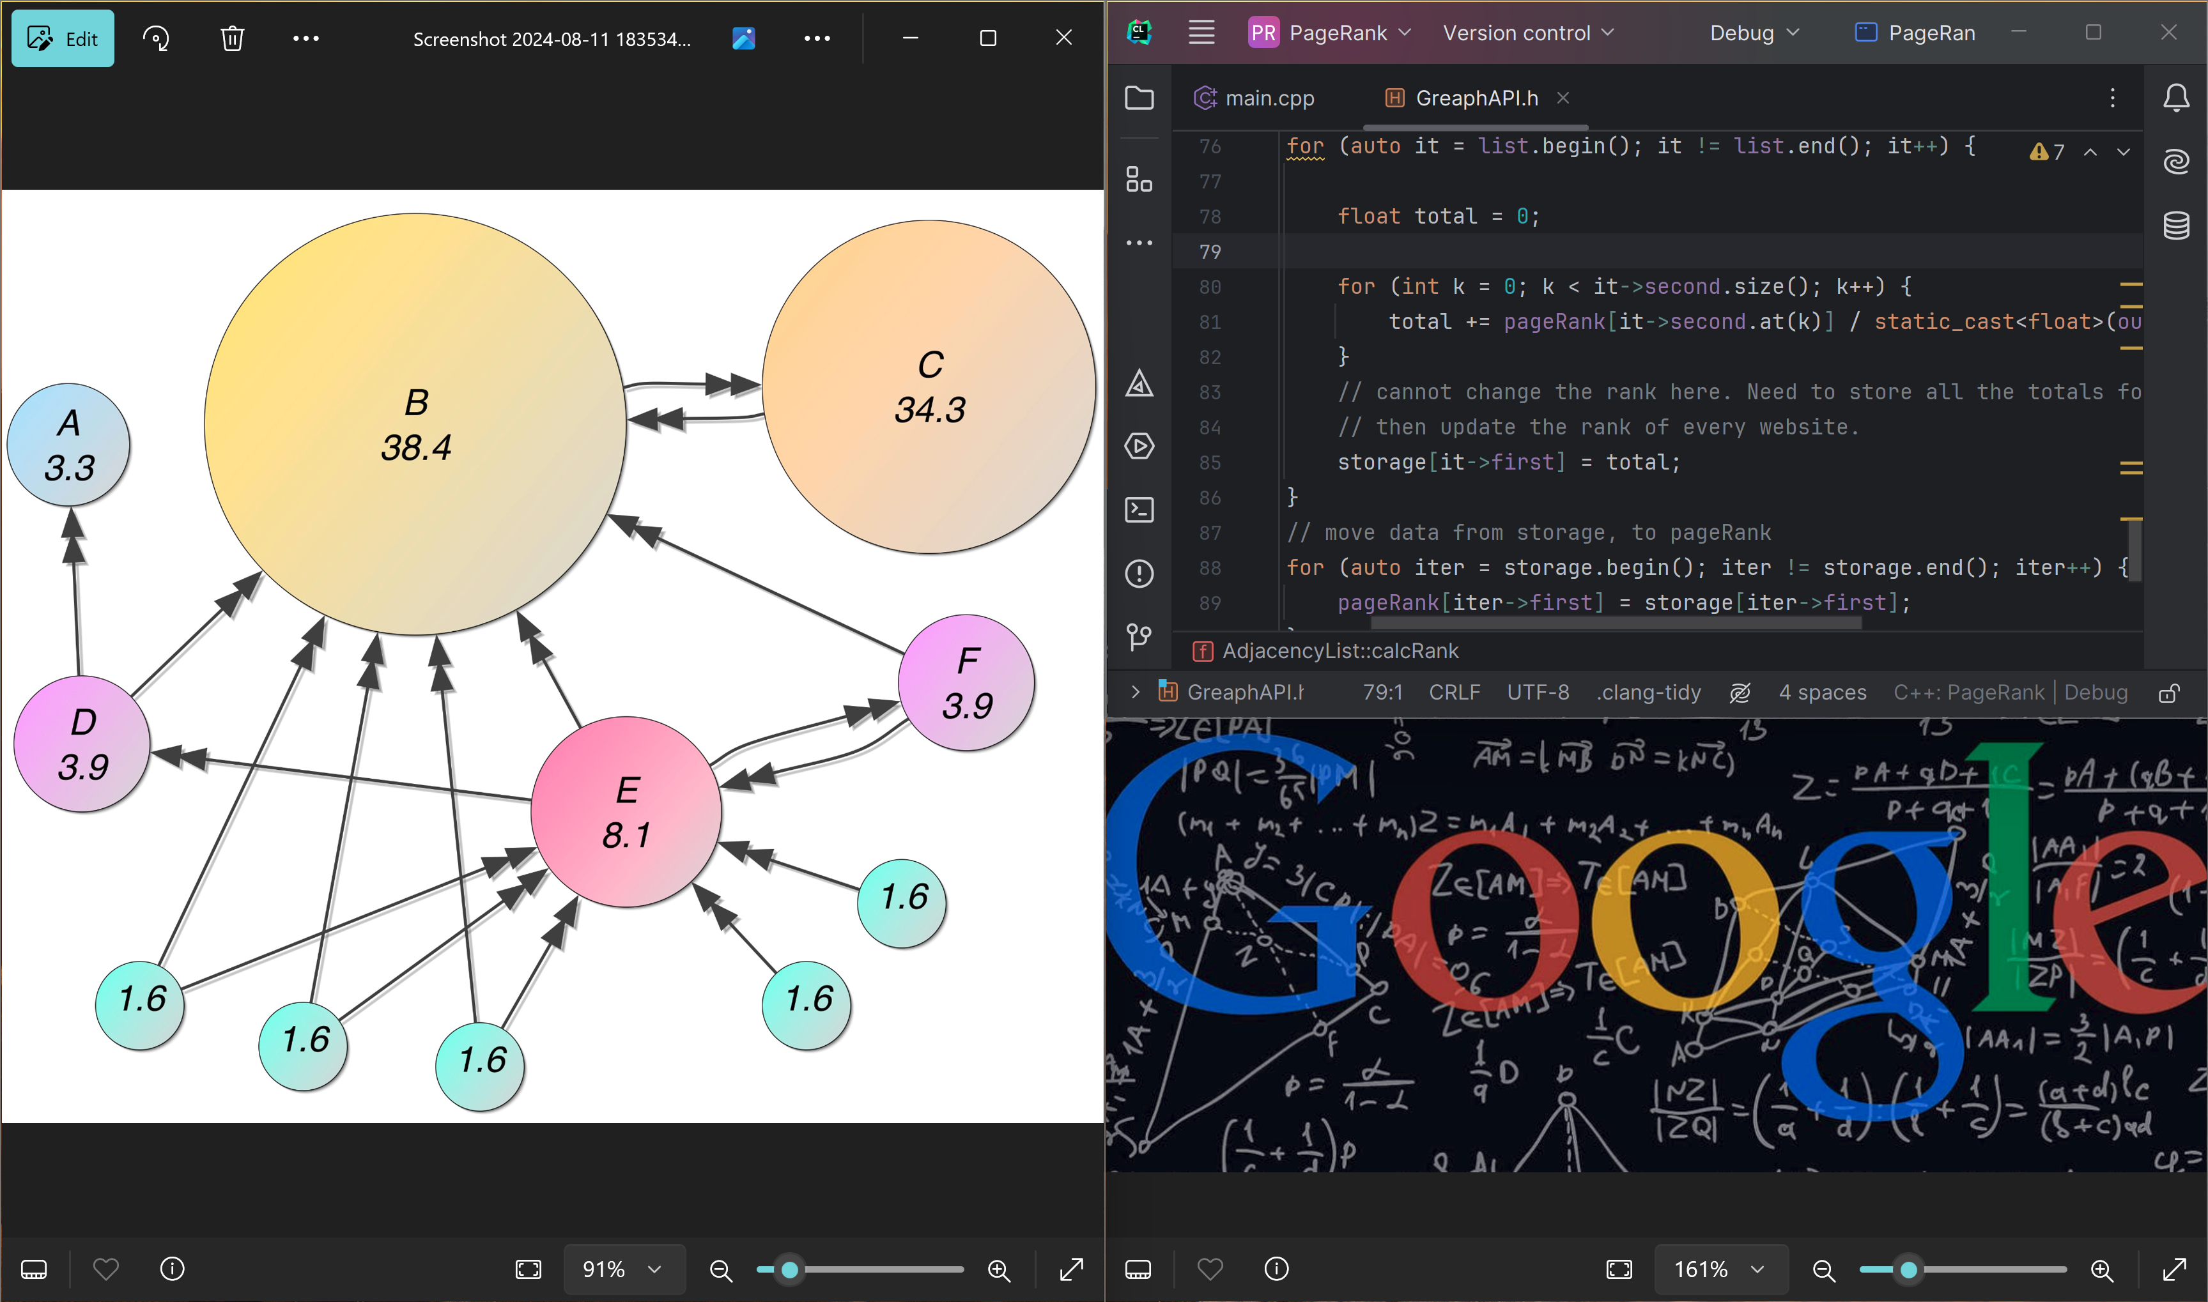Fit the Google image to the window

[x=1619, y=1269]
